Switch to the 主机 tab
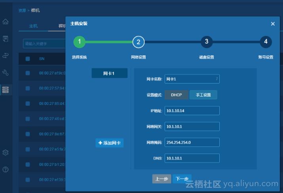Screen dimensions: 283x193 [33, 26]
